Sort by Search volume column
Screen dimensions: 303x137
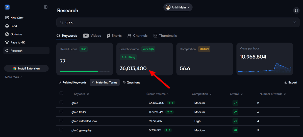158,94
